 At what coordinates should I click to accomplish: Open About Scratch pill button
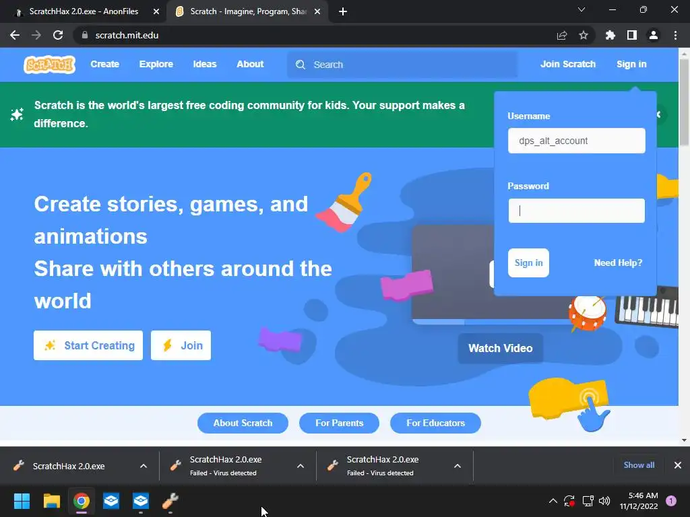click(x=243, y=423)
